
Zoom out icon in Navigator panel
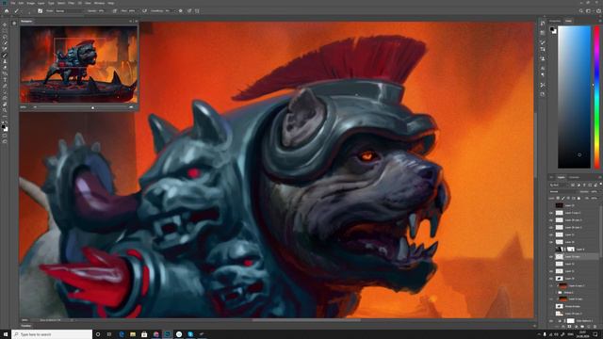pos(35,107)
